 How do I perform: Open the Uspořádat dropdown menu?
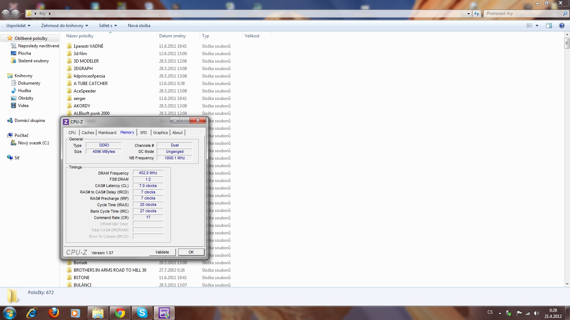19,26
